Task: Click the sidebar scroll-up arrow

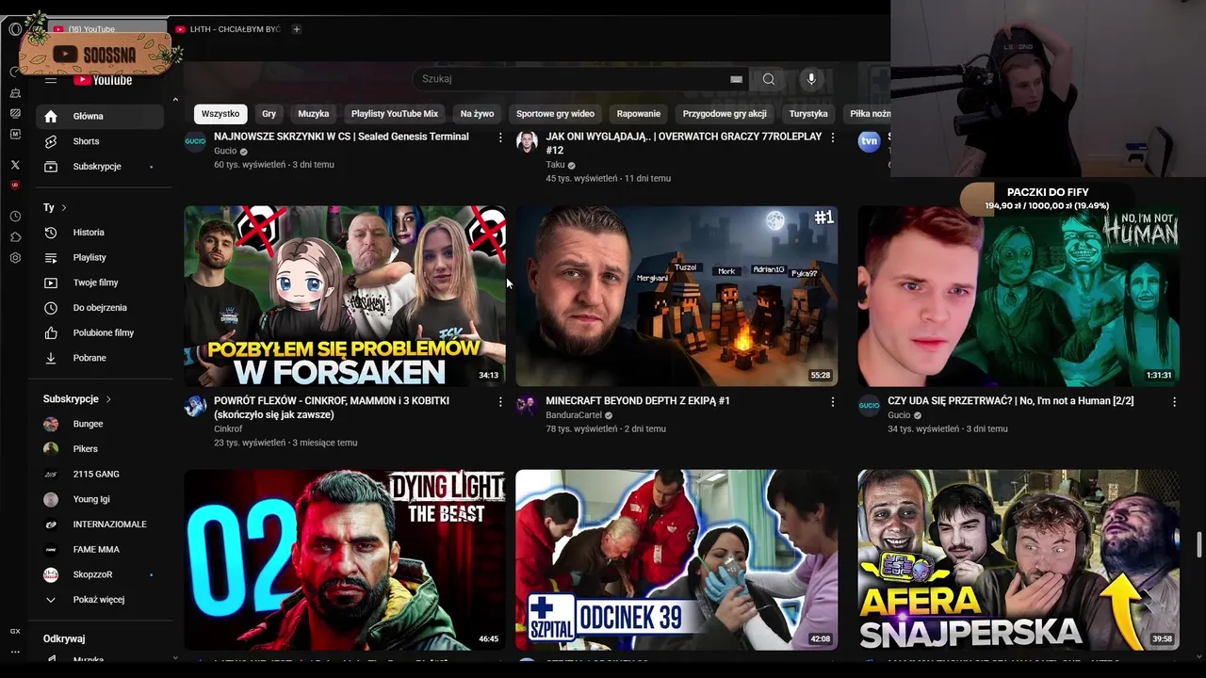Action: 175,100
